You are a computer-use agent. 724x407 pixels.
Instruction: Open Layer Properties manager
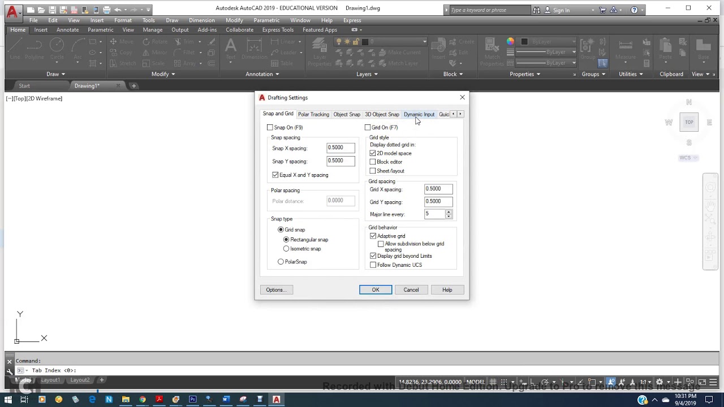tap(319, 52)
